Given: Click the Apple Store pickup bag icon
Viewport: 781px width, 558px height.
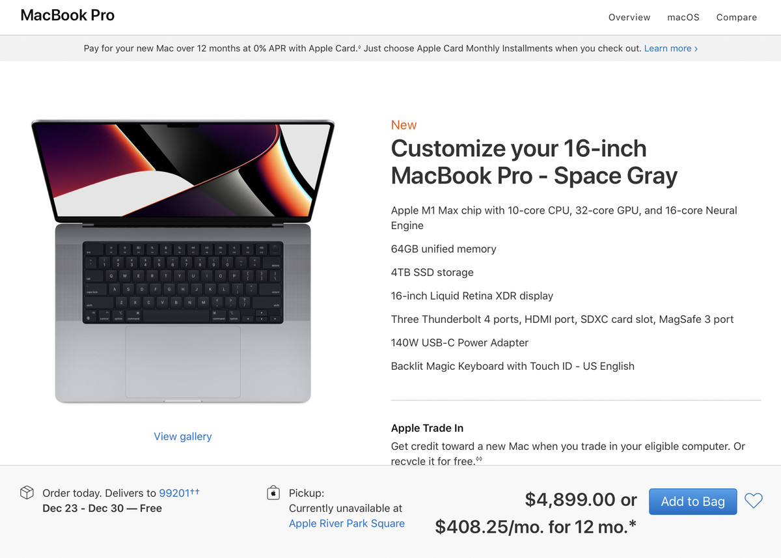Looking at the screenshot, I should 273,493.
